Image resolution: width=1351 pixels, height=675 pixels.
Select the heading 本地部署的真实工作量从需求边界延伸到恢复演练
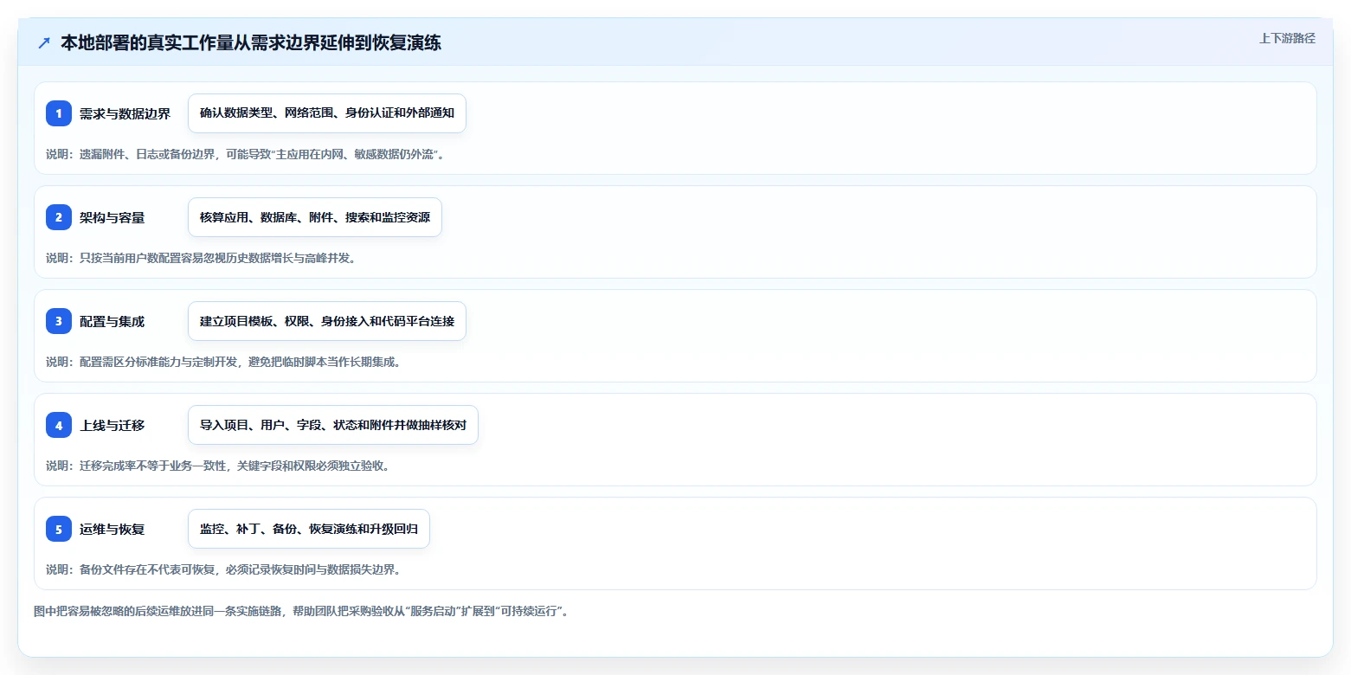(251, 42)
